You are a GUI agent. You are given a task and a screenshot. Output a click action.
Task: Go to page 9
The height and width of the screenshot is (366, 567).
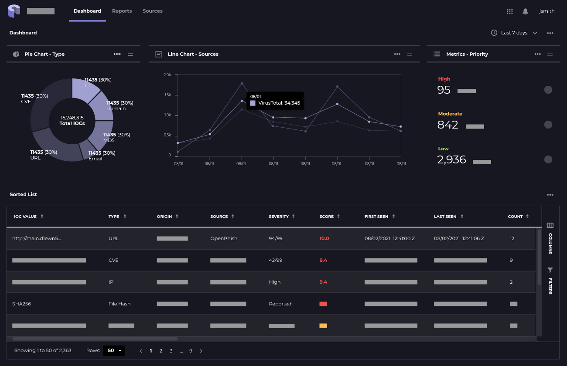[191, 351]
